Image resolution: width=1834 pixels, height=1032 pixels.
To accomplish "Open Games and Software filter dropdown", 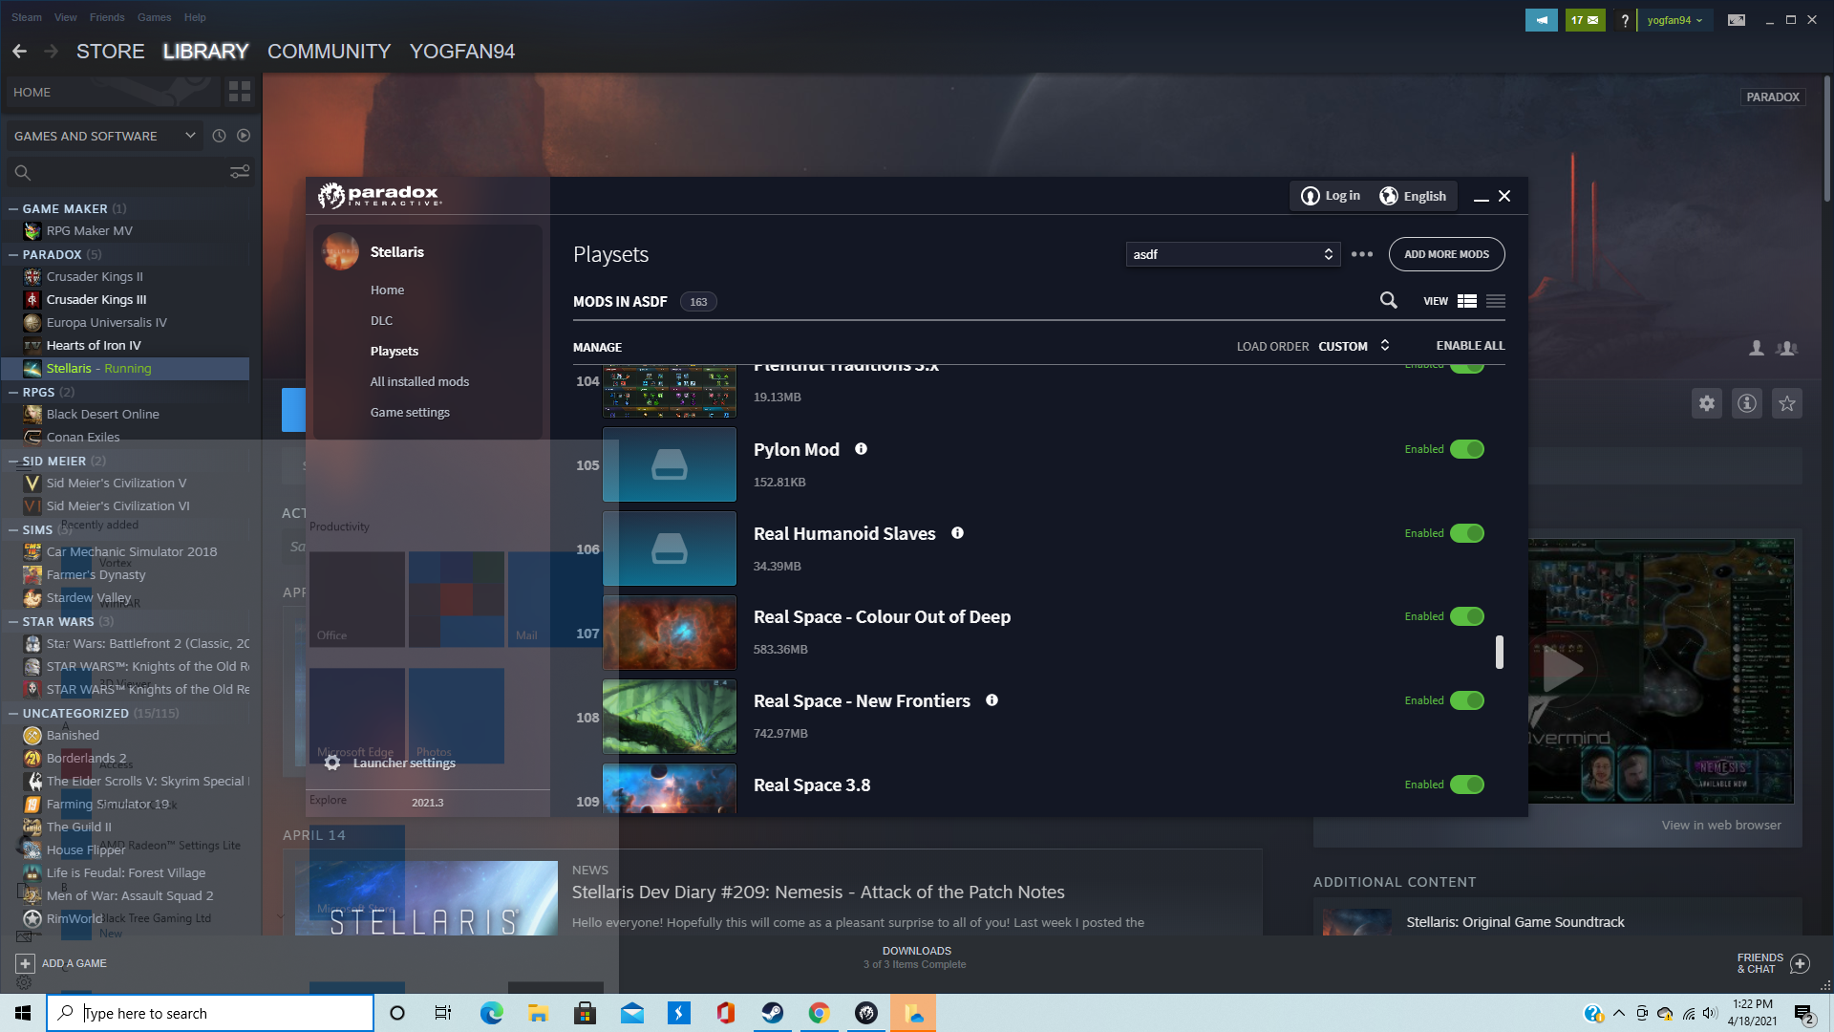I will 105,136.
